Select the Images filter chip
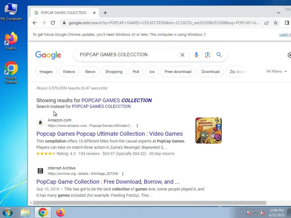This screenshot has height=218, width=291. click(46, 72)
